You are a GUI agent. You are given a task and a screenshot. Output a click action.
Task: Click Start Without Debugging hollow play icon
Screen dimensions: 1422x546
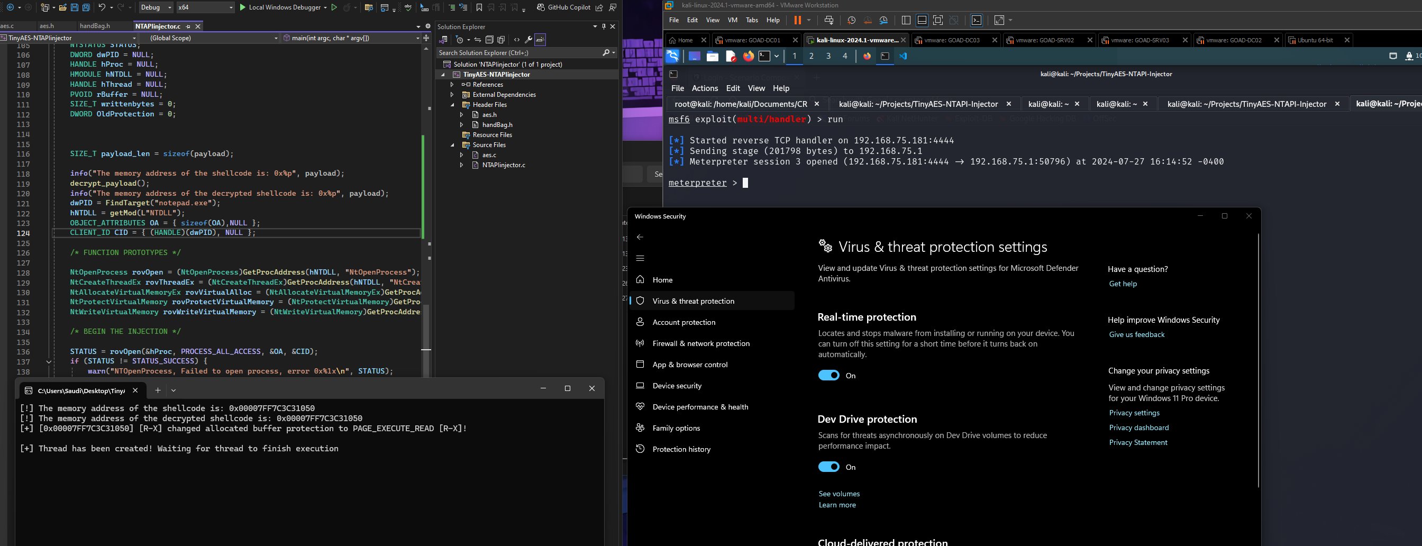point(334,7)
